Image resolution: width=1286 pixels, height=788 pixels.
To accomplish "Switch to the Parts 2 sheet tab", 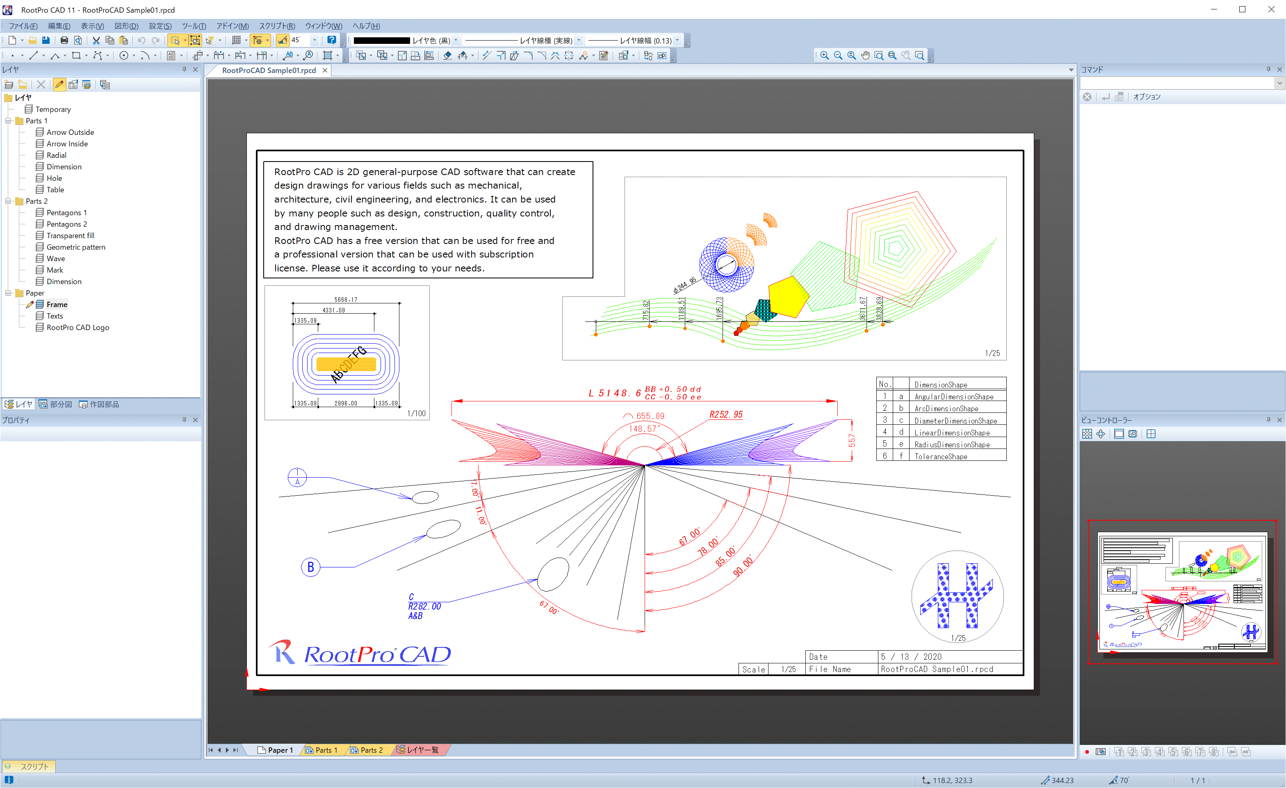I will (x=366, y=750).
